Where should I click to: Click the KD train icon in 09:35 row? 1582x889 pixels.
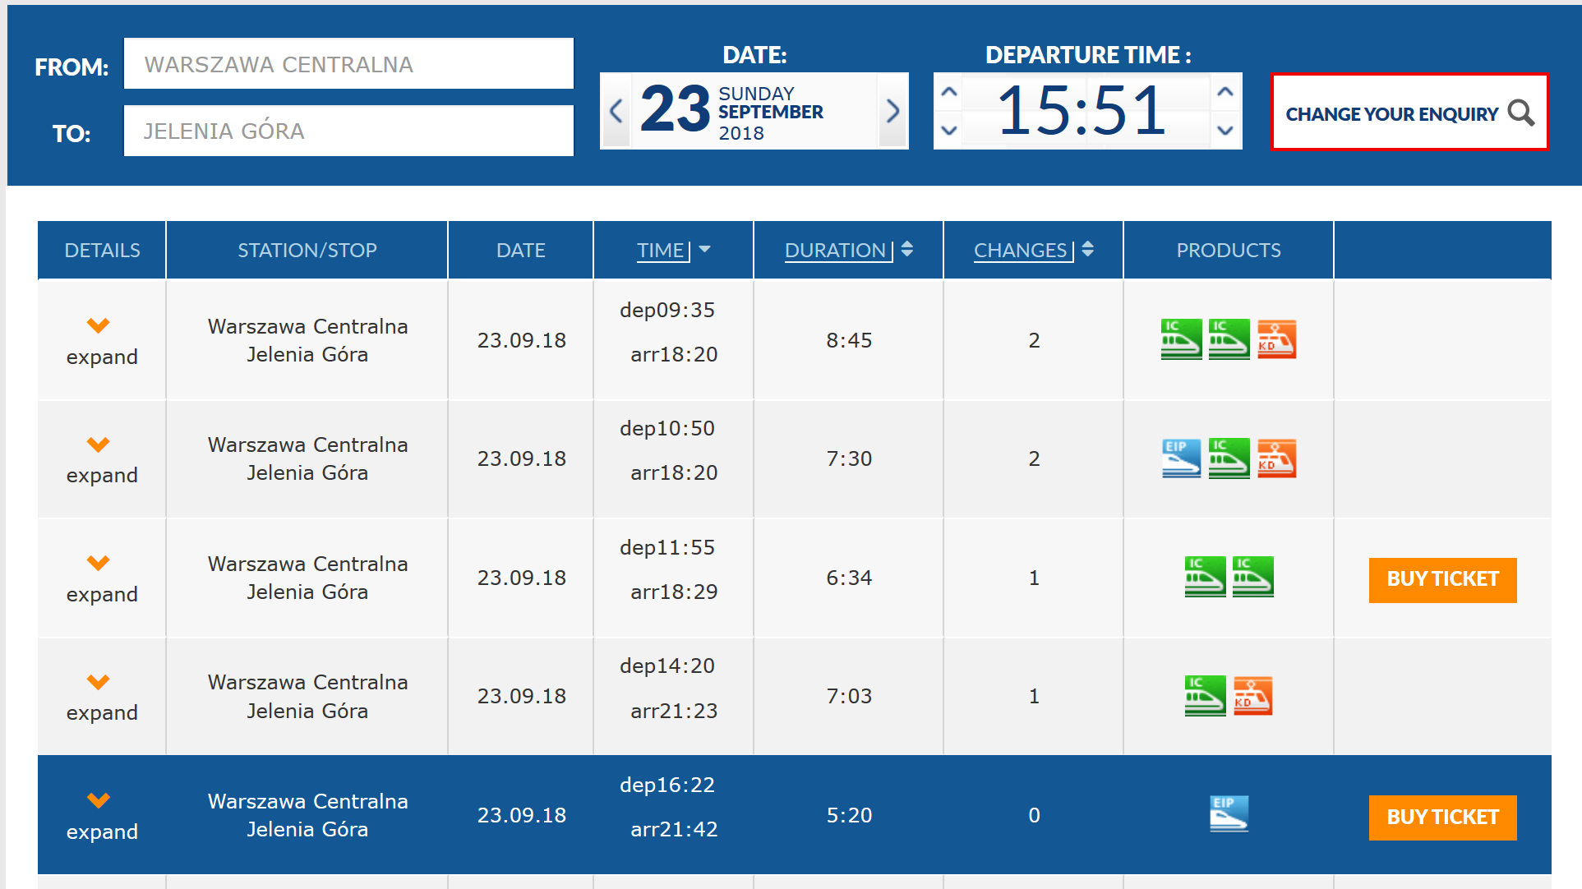[x=1276, y=339]
